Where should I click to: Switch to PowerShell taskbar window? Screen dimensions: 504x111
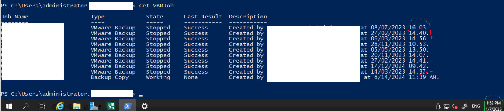[127, 106]
